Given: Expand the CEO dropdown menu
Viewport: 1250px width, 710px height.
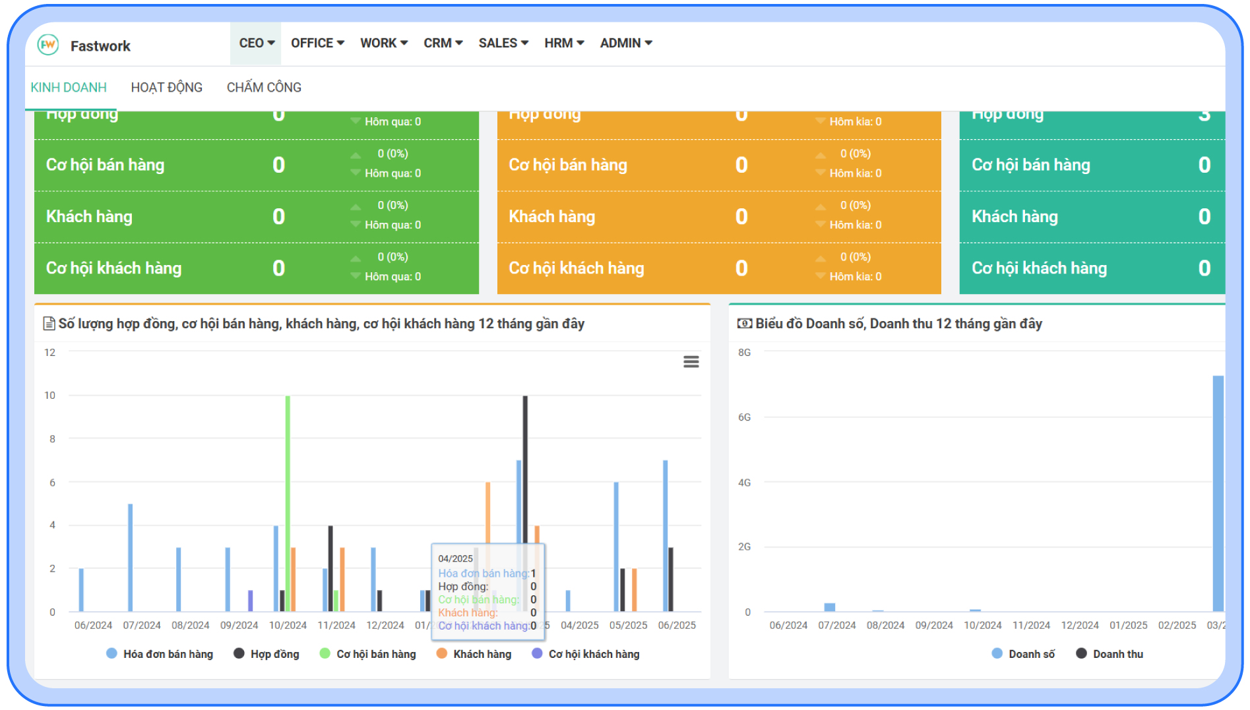Looking at the screenshot, I should (x=256, y=43).
